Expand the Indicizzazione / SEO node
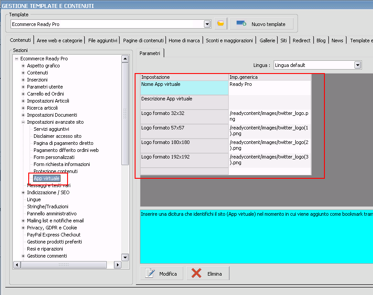Screen dimensions: 373x295 [x=23, y=192]
